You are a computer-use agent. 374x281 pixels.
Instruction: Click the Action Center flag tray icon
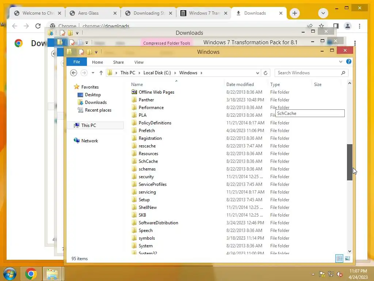(x=322, y=274)
